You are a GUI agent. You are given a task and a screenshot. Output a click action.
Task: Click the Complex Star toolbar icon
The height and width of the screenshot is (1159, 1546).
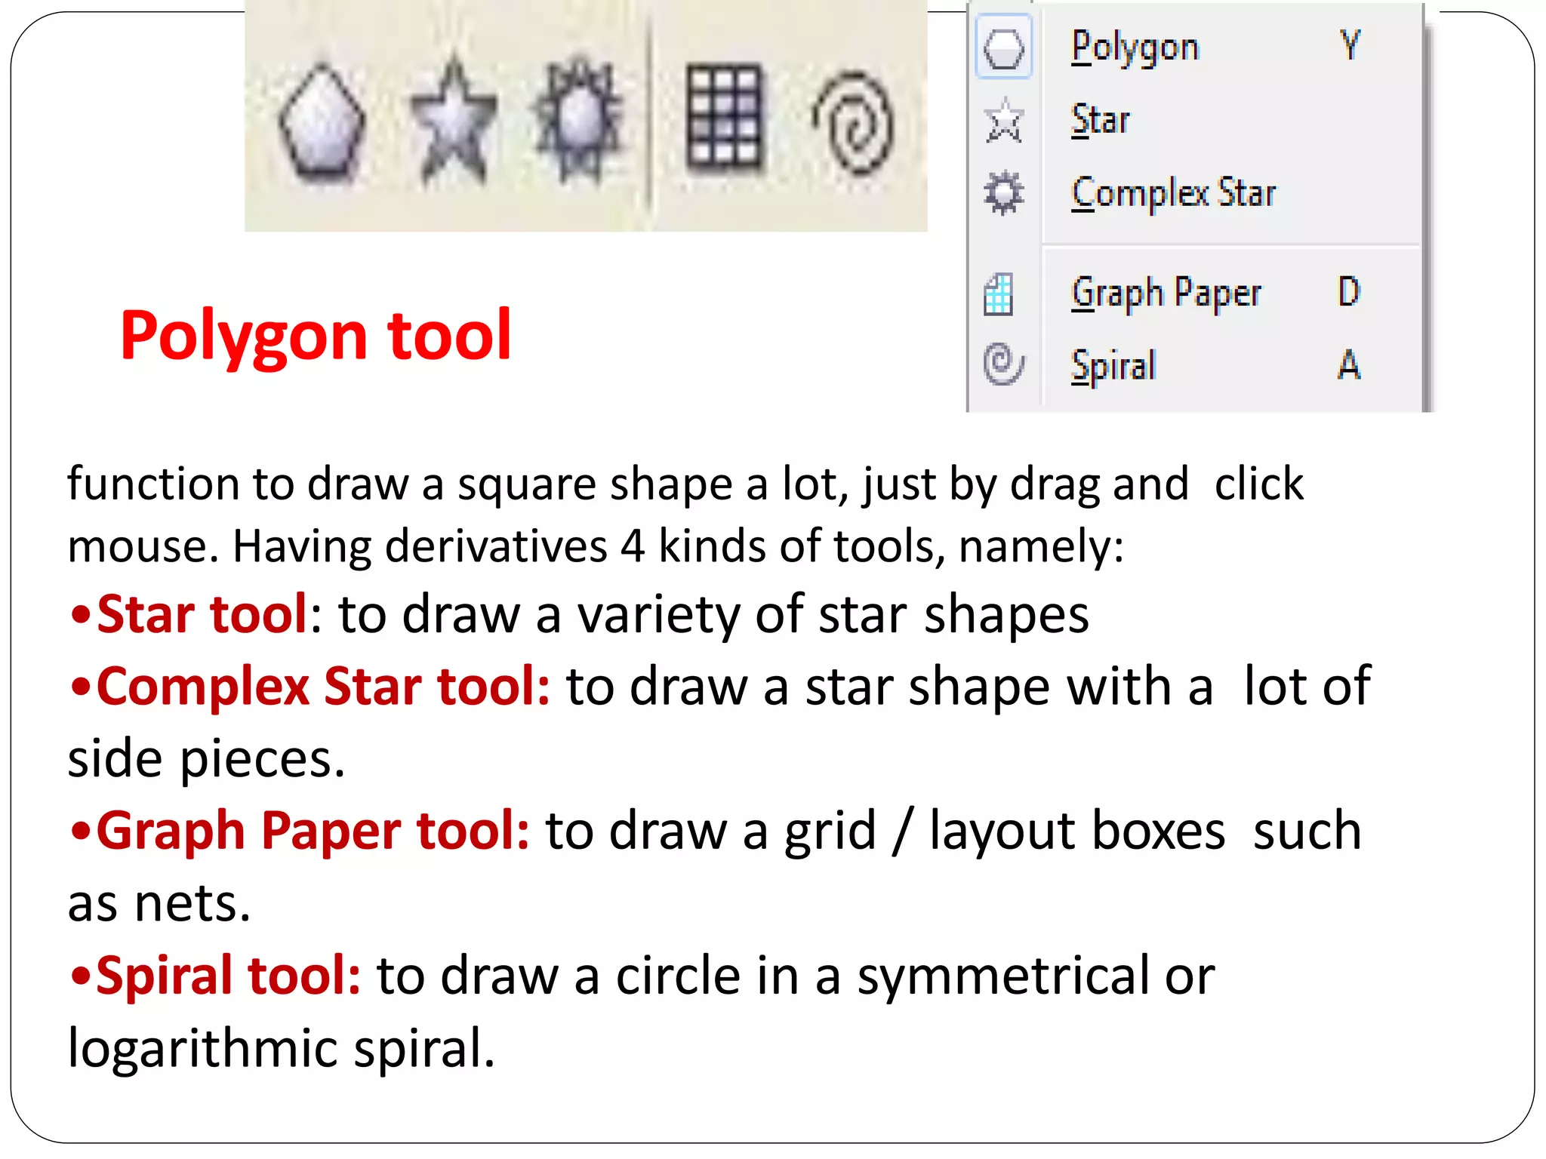pos(578,121)
